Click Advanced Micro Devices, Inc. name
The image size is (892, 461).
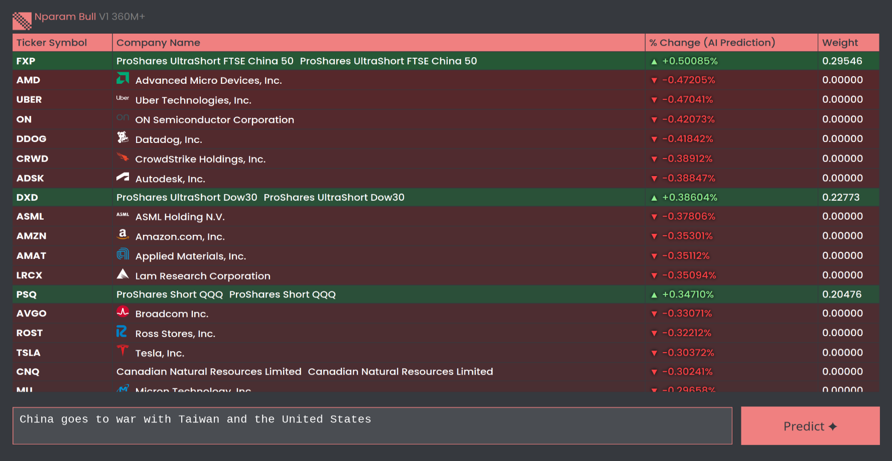[x=209, y=80]
